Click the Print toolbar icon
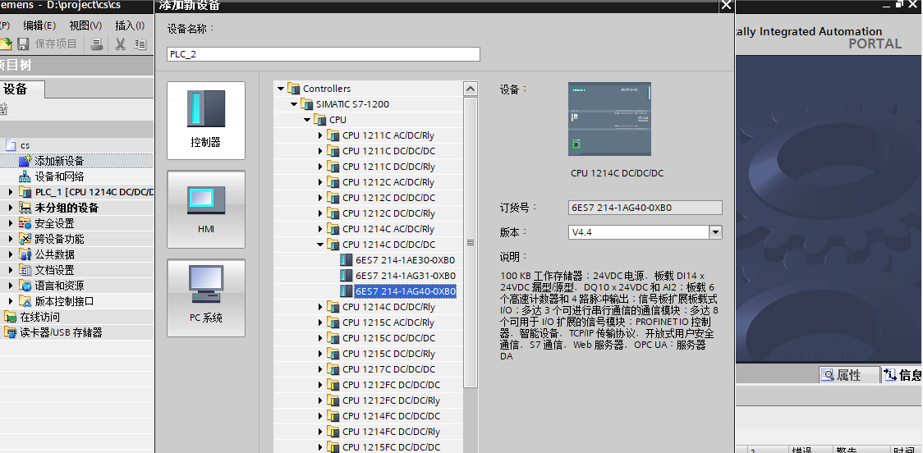The height and width of the screenshot is (453, 923). click(97, 44)
